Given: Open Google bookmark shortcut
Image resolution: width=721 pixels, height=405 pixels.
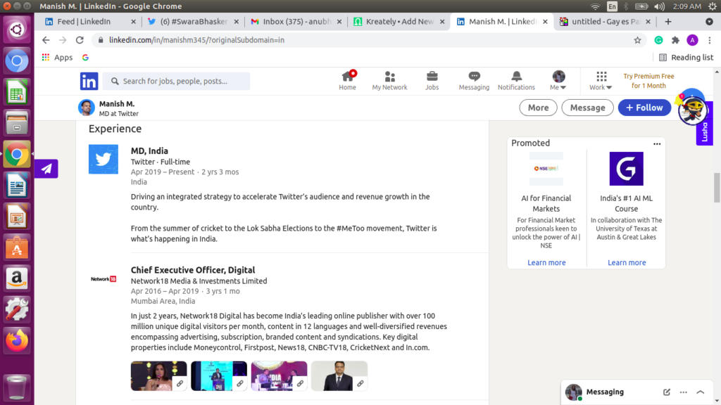Looking at the screenshot, I should point(85,58).
